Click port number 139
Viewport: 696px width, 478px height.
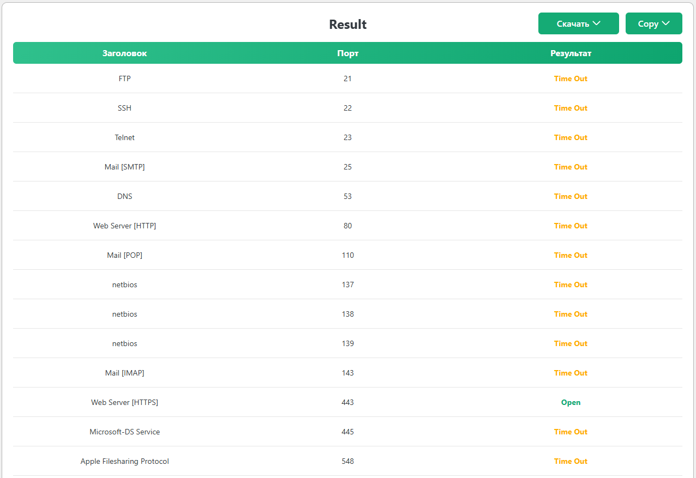tap(348, 343)
